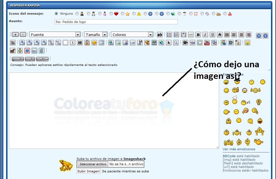Open the Tamaño size dropdown
The width and height of the screenshot is (276, 179).
(96, 35)
